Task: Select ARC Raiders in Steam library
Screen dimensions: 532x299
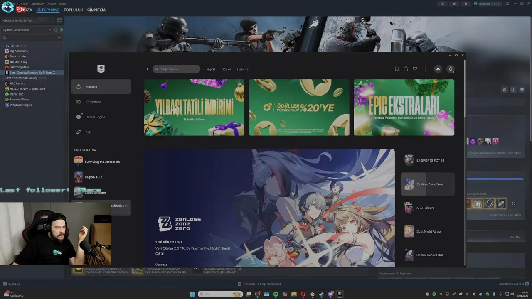Action: tap(17, 83)
